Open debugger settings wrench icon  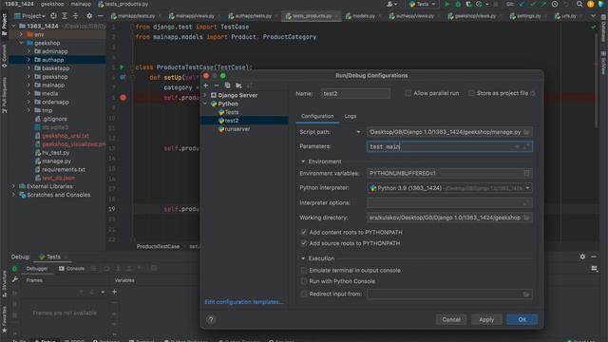14,279
